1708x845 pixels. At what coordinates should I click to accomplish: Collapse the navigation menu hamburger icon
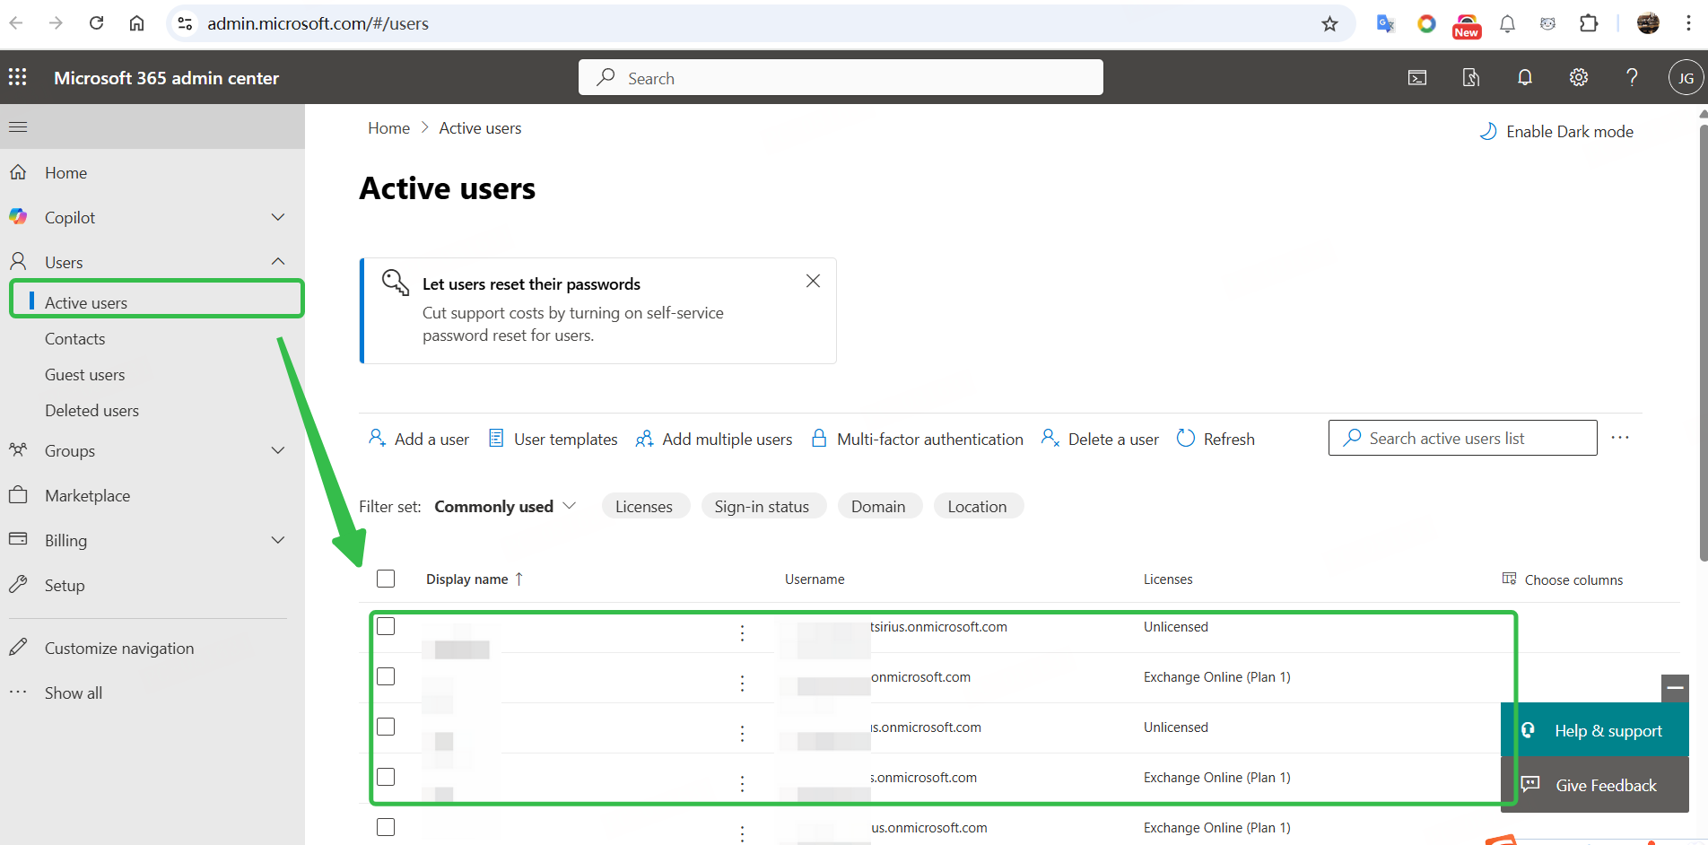point(18,126)
